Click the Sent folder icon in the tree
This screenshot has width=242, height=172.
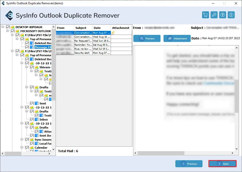[36, 103]
